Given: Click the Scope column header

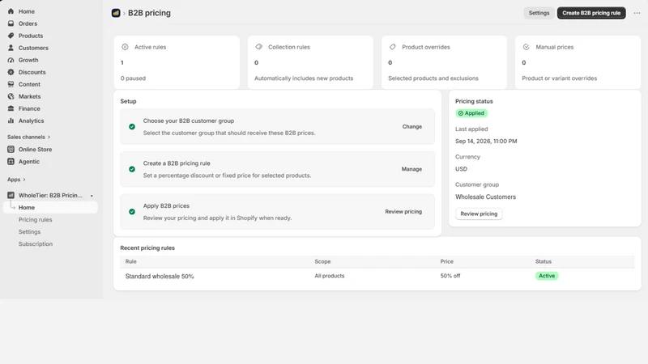Looking at the screenshot, I should pyautogui.click(x=322, y=261).
